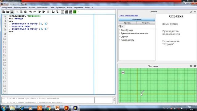197x111 pixels.
Task: Save the program with diskette icon
Action: (12, 12)
